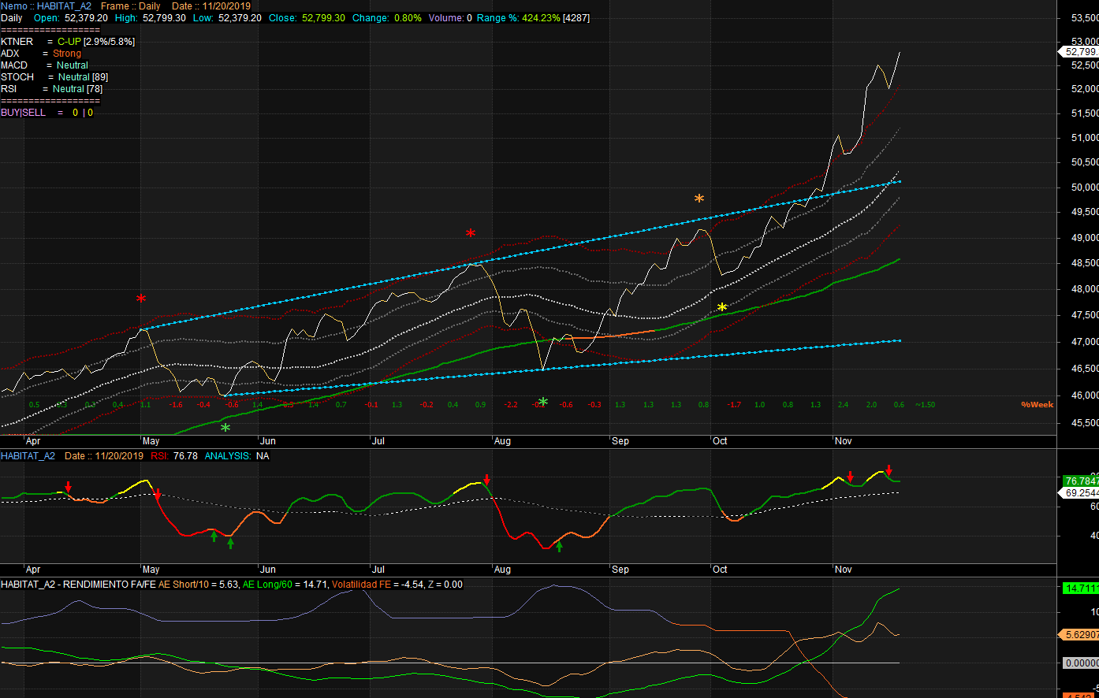The image size is (1099, 698).
Task: Click the High: 52,799.30 value
Action: point(150,17)
